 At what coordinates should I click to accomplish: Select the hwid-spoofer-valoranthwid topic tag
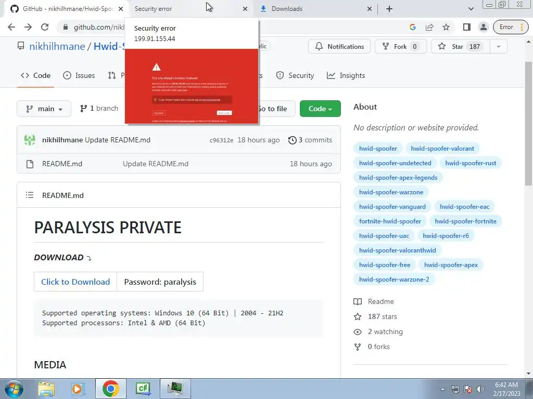coord(397,250)
